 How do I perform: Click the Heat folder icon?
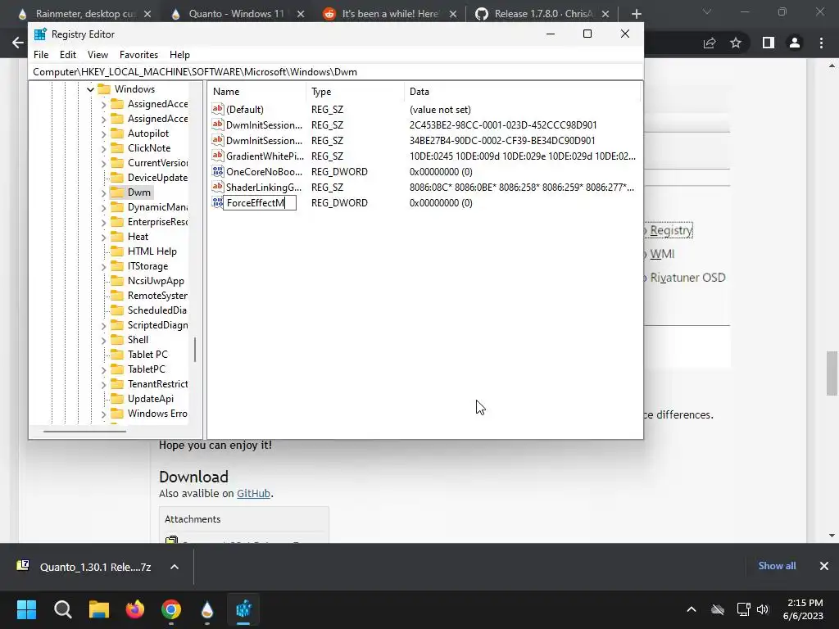coord(117,237)
